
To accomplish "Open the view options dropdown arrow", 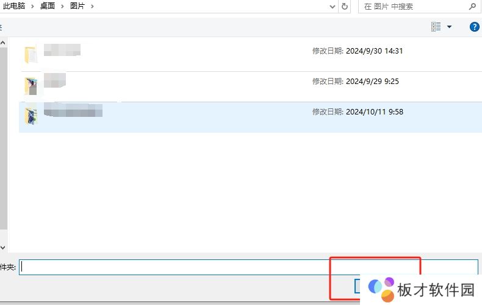I will [x=450, y=27].
